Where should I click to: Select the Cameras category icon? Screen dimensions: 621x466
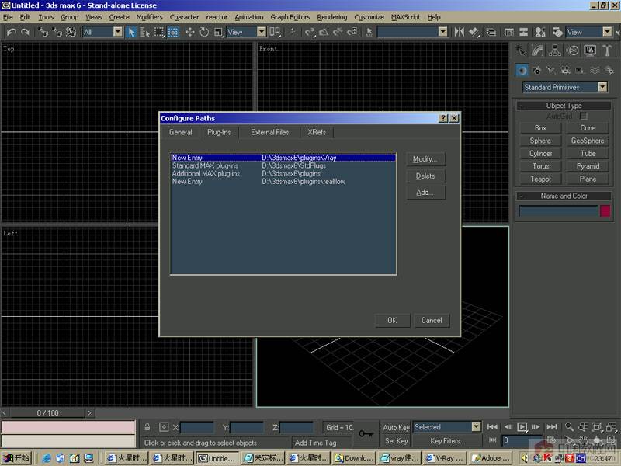coord(566,71)
